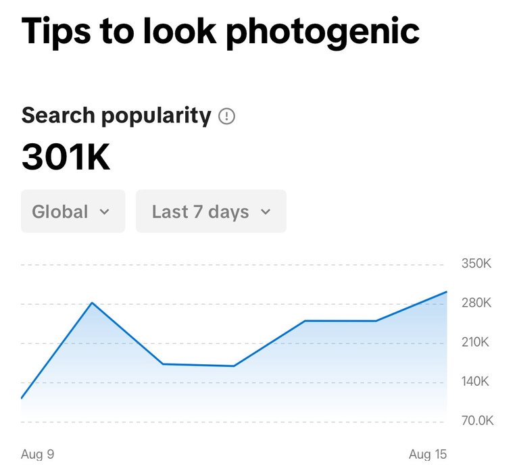
Task: Click the lowest mid-chart dip in the line
Action: click(x=233, y=366)
